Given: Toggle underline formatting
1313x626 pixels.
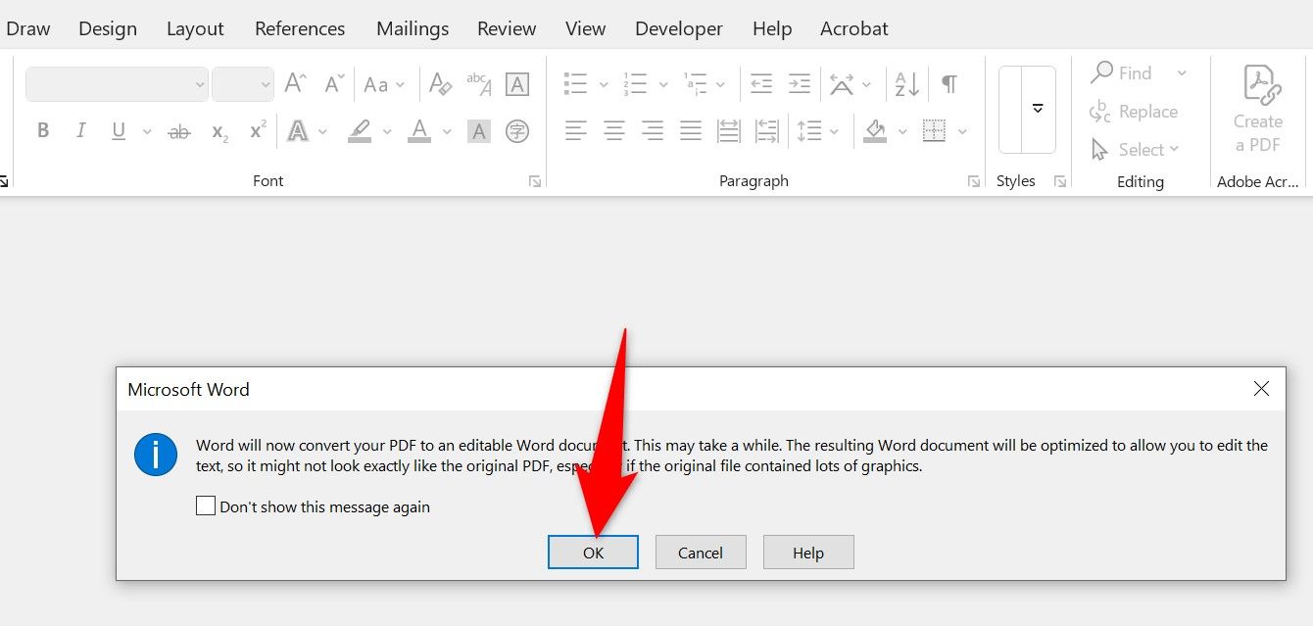Looking at the screenshot, I should (117, 130).
